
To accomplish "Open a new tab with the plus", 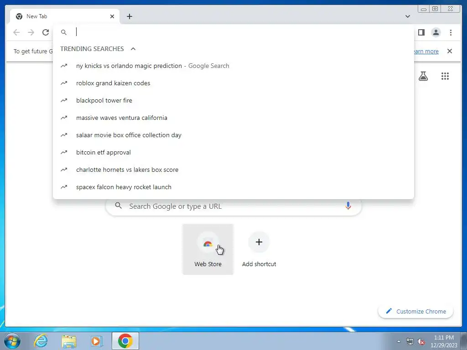I will tap(129, 16).
